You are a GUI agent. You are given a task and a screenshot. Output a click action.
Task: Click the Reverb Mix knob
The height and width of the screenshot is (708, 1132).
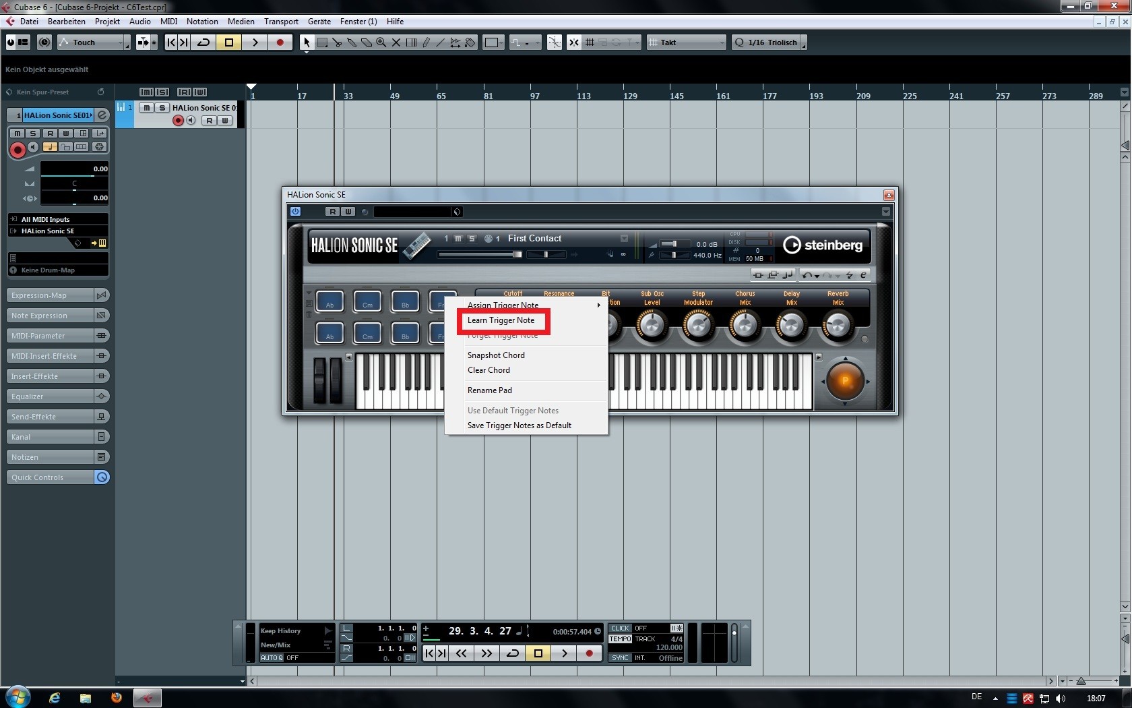coord(838,326)
